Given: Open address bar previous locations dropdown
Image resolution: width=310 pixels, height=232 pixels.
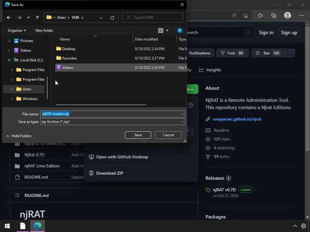Looking at the screenshot, I should 101,18.
